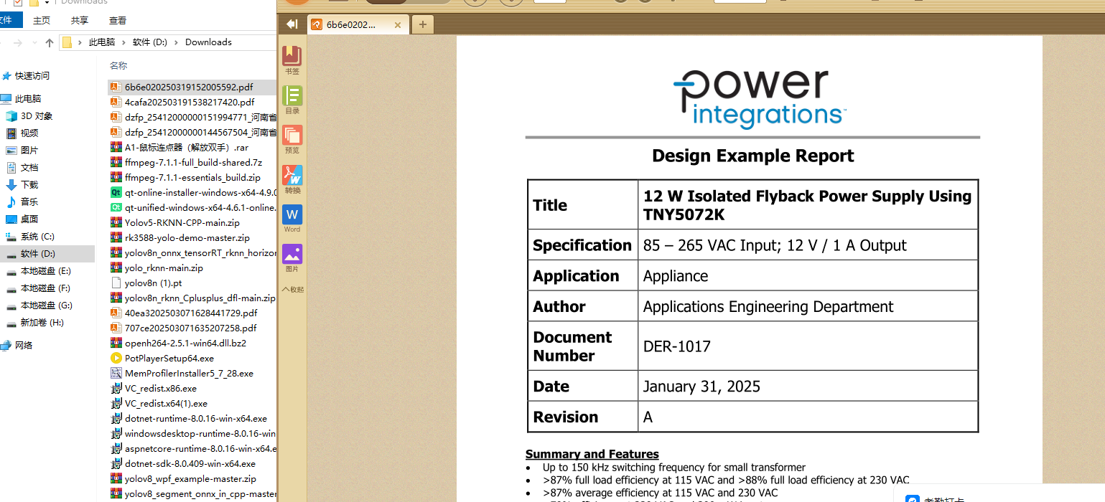
Task: Select VC_redist.x64(1).exe file
Action: click(x=166, y=404)
